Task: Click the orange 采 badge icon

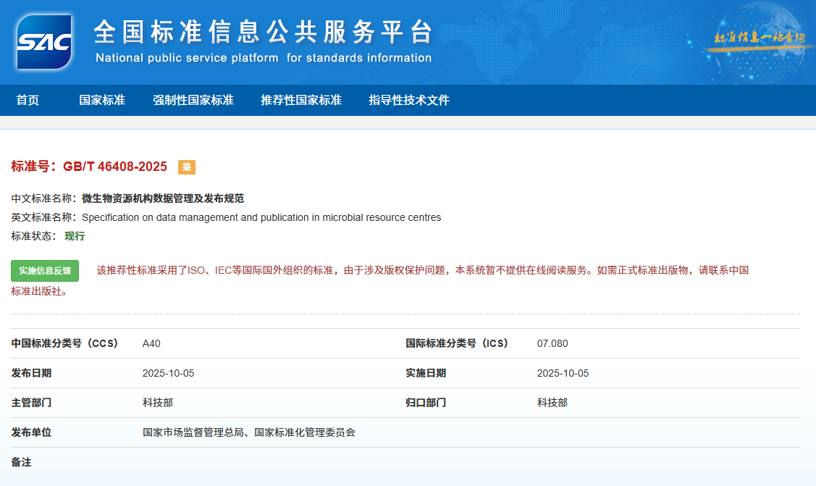Action: [187, 167]
